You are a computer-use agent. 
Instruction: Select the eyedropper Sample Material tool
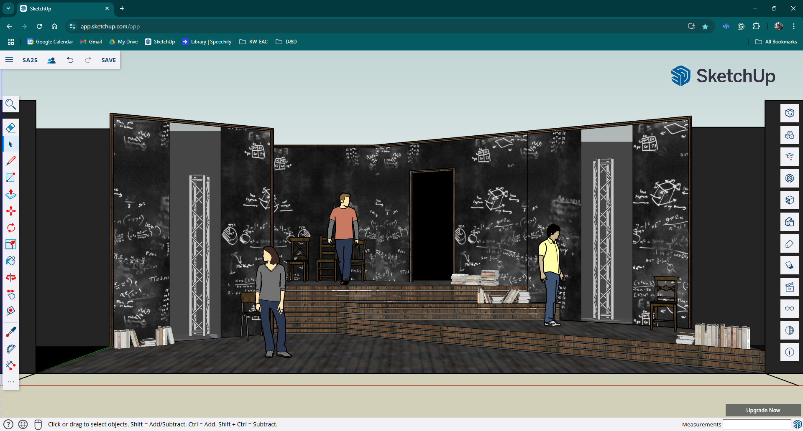(11, 332)
